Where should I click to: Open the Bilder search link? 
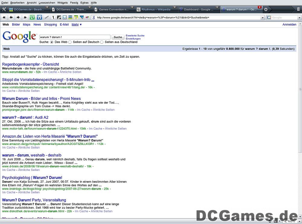16,24
